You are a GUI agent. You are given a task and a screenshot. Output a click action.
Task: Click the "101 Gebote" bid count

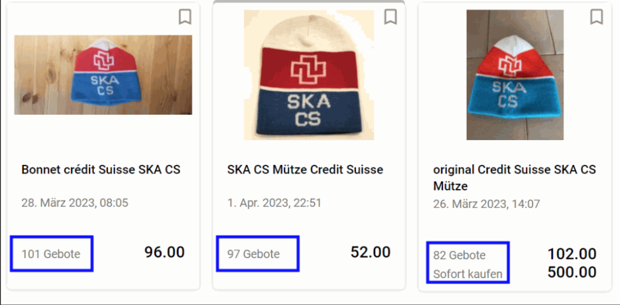(51, 254)
